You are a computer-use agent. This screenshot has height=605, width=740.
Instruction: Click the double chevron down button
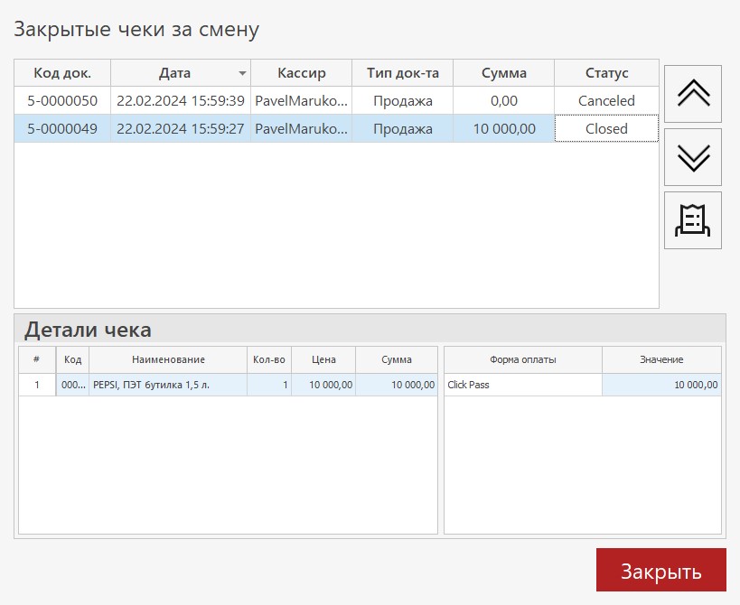(693, 157)
